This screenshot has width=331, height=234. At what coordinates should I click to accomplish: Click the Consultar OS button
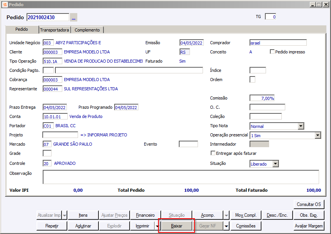click(x=309, y=204)
